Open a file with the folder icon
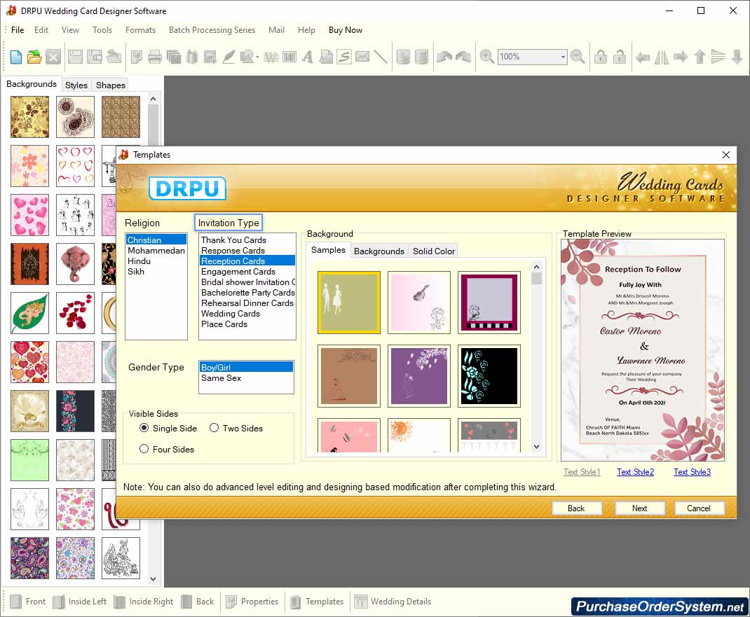The image size is (750, 617). pyautogui.click(x=34, y=57)
